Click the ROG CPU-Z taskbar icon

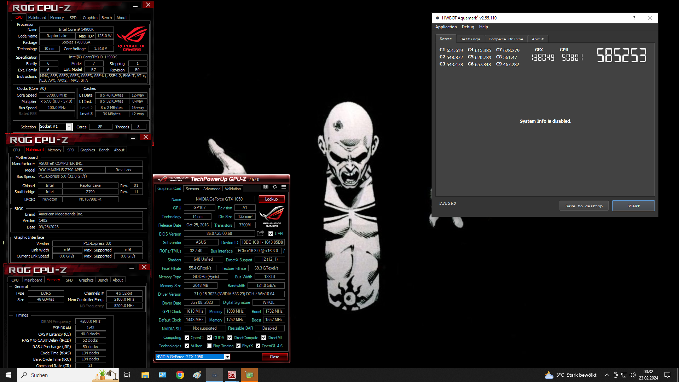(x=232, y=375)
